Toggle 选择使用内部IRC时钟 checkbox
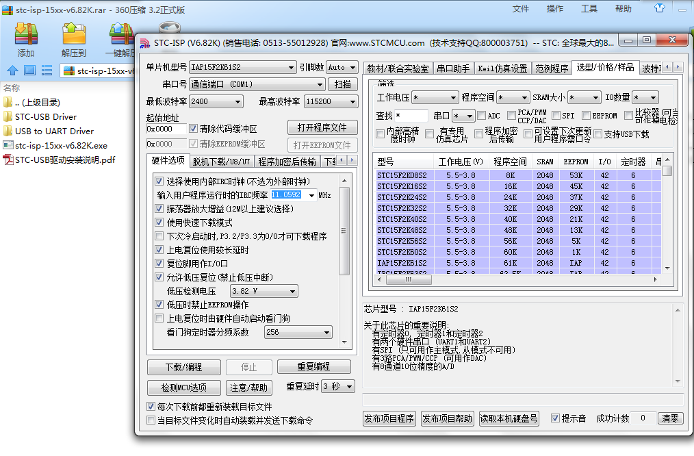The height and width of the screenshot is (456, 694). pyautogui.click(x=159, y=181)
